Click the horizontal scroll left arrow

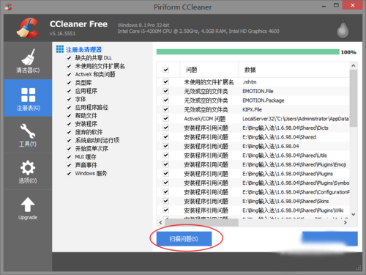click(x=160, y=222)
